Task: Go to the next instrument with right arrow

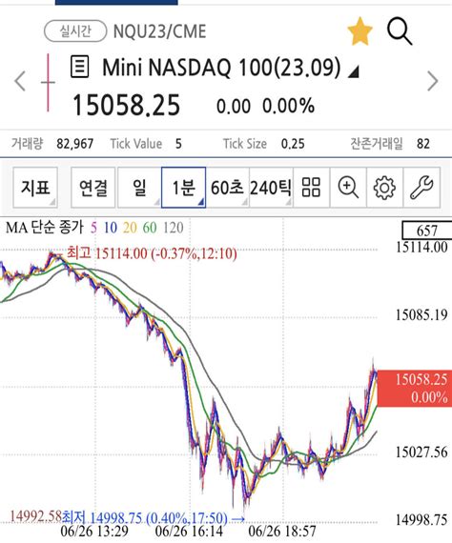Action: (433, 81)
